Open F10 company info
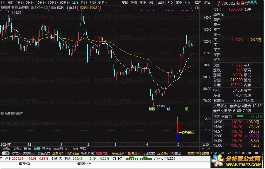The height and width of the screenshot is (169, 265). pyautogui.click(x=170, y=3)
